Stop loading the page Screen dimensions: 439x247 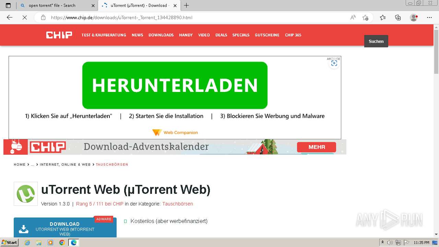25,17
